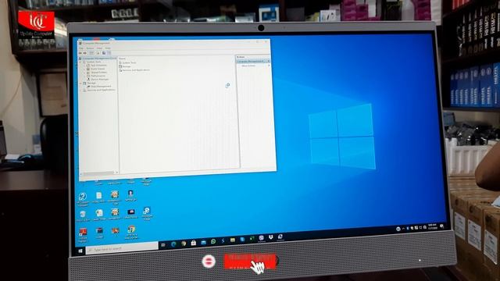Expand the Event Viewer node arrow
The image size is (500, 281).
(x=85, y=69)
